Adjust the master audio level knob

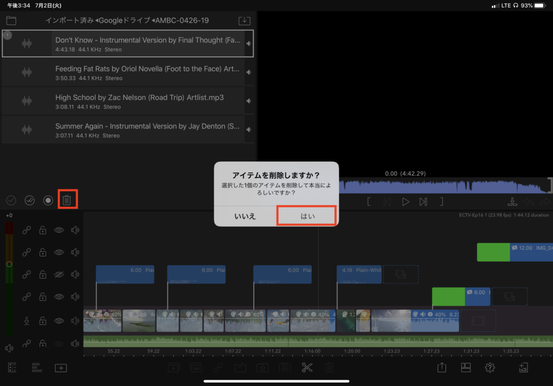(x=9, y=264)
